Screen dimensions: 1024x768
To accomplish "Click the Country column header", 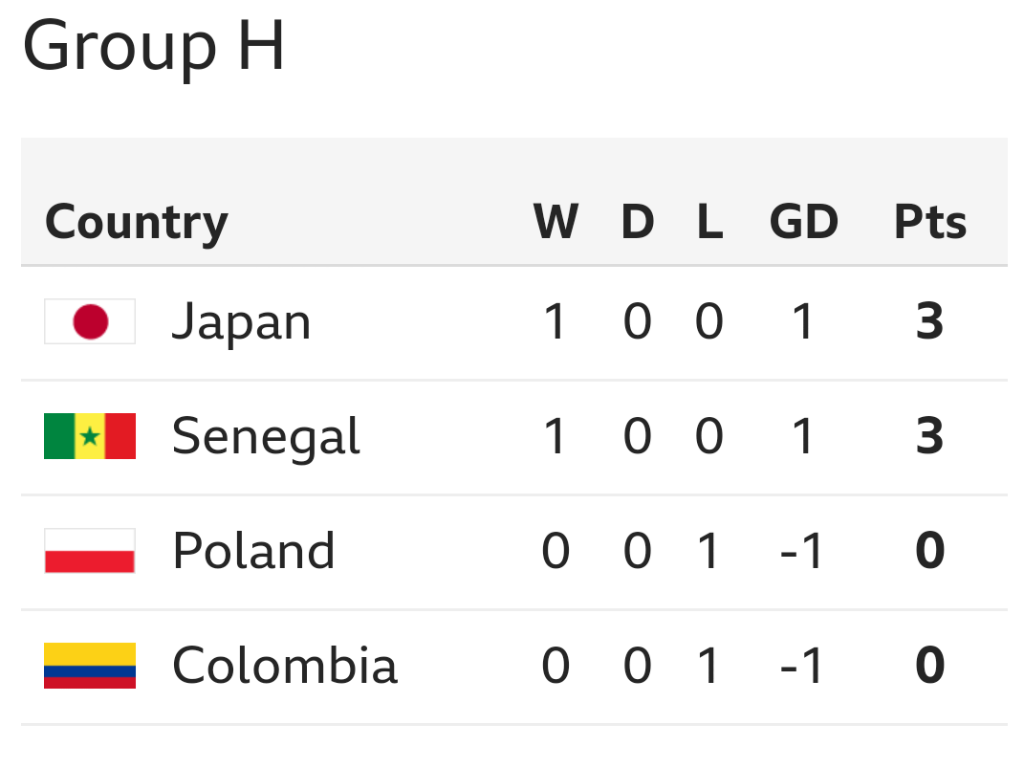I will [x=137, y=223].
